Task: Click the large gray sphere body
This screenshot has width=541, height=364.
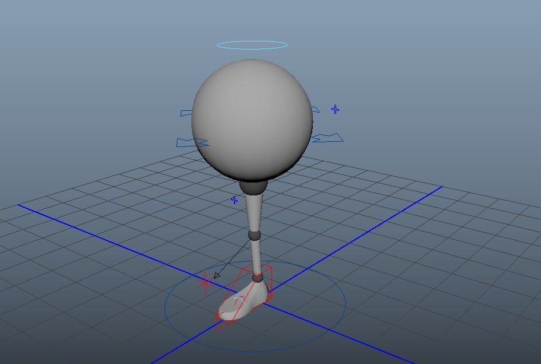Action: click(251, 117)
